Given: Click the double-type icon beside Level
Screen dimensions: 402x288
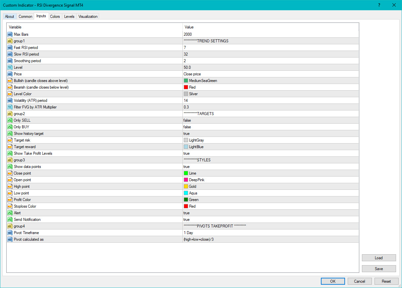Looking at the screenshot, I should point(10,67).
